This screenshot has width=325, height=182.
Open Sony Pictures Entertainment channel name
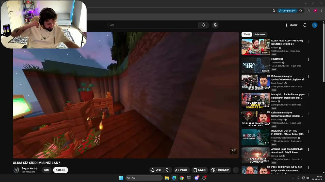[x=284, y=138]
